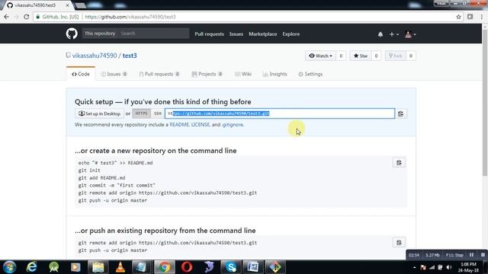Click the repository search box

(154, 33)
